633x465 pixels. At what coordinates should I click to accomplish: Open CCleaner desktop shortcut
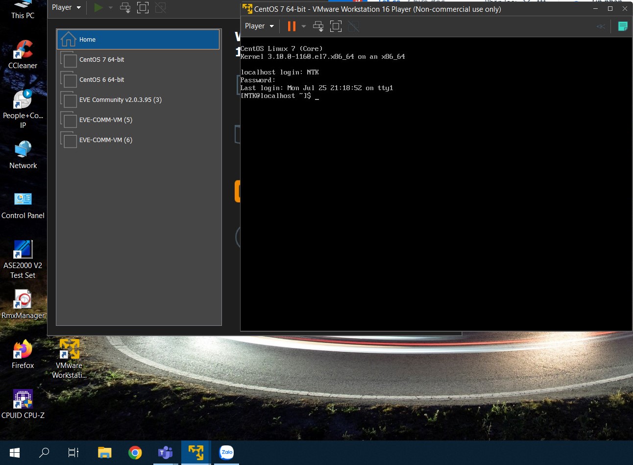pyautogui.click(x=23, y=55)
